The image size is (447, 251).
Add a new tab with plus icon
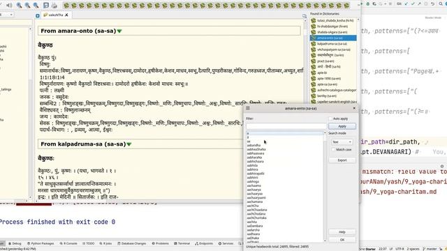(38, 15)
